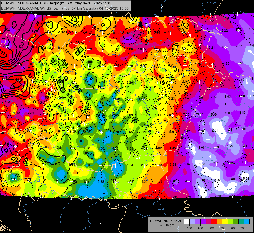The height and width of the screenshot is (233, 254).
Task: Click the orange legend color swatch
Action: tap(219, 222)
